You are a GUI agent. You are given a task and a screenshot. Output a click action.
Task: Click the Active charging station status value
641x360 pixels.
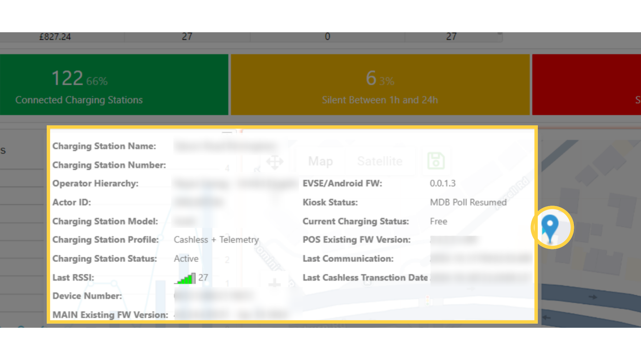(x=186, y=259)
